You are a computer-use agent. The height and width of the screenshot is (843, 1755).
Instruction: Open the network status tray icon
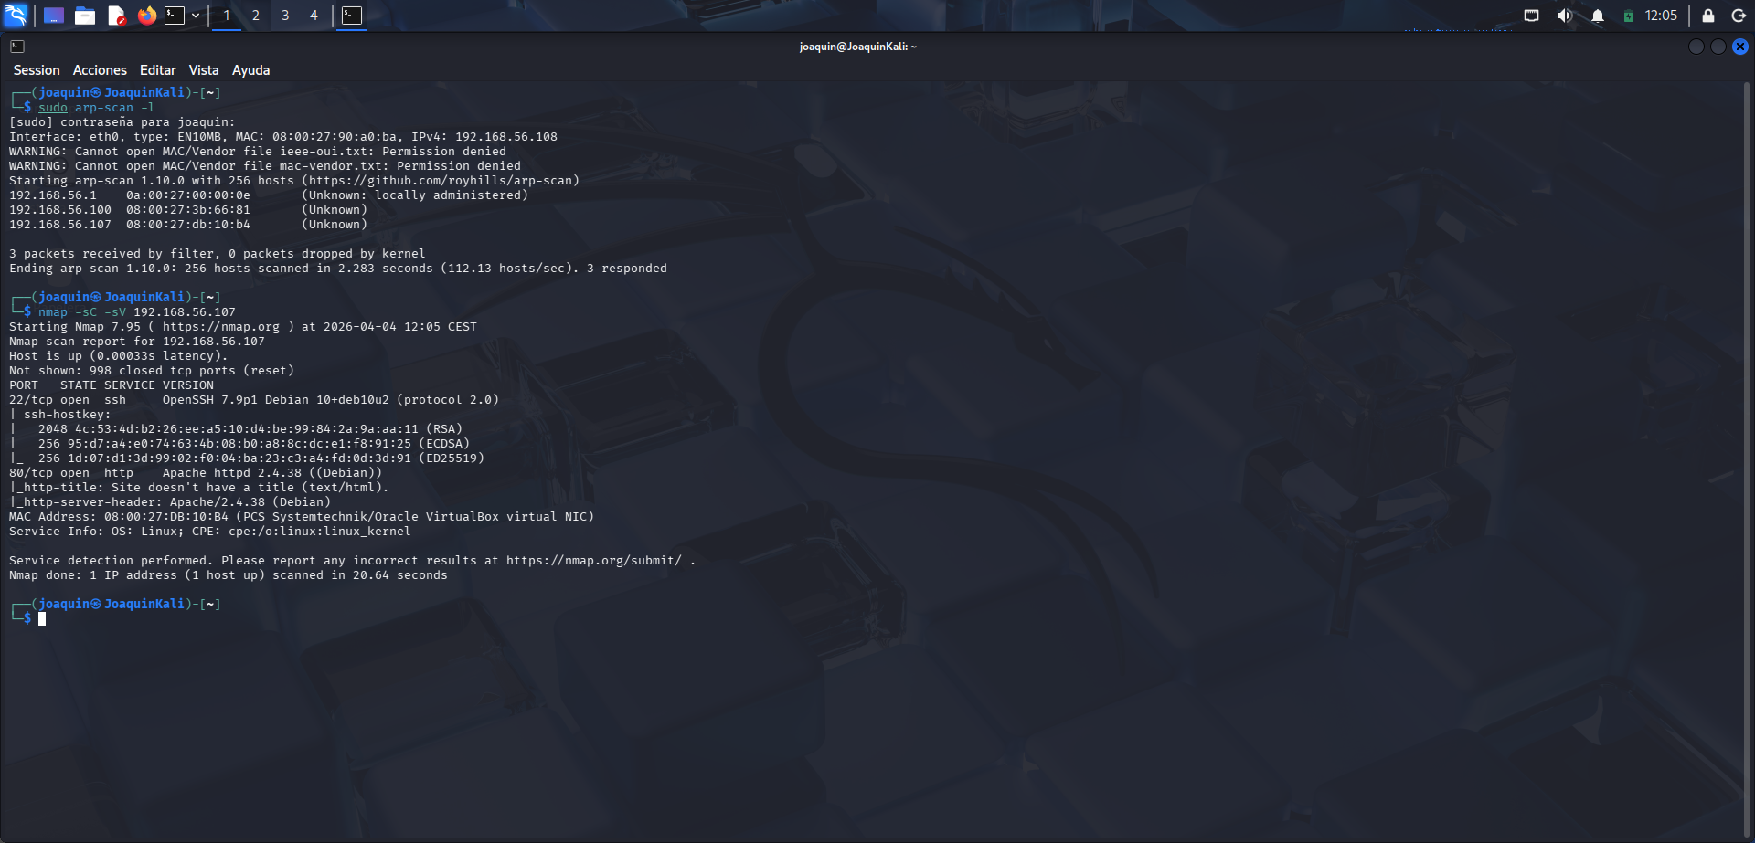(x=1531, y=16)
